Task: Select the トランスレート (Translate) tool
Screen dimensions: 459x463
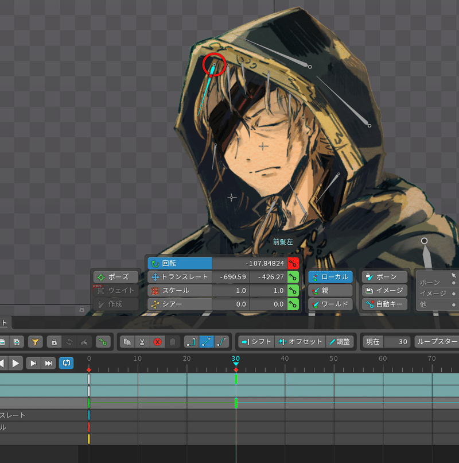Action: coord(180,277)
